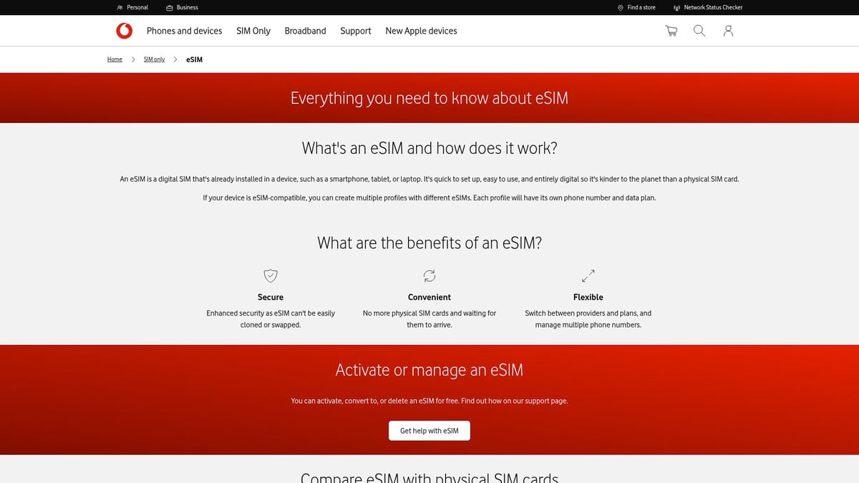Click the expanding arrows icon above Flexible

[588, 275]
